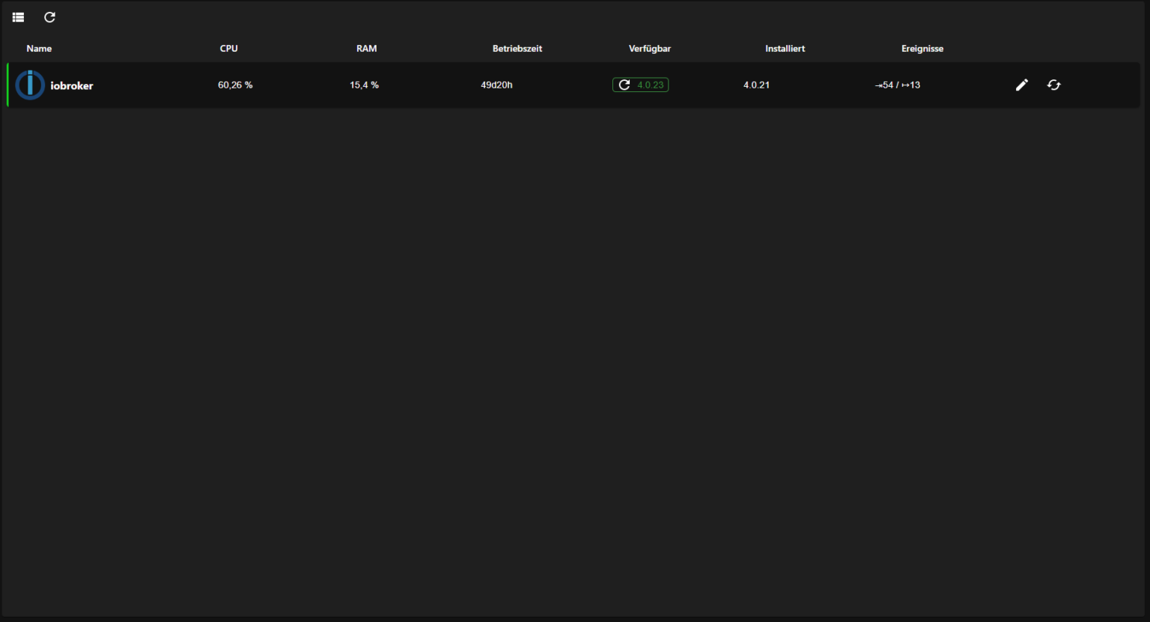Toggle the table view mode button

18,16
